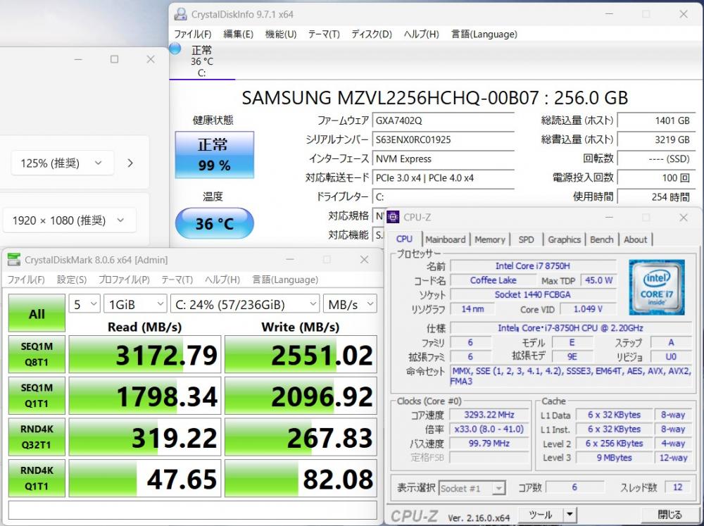Open the test count dropdown showing 5
704x526 pixels.
(x=84, y=304)
